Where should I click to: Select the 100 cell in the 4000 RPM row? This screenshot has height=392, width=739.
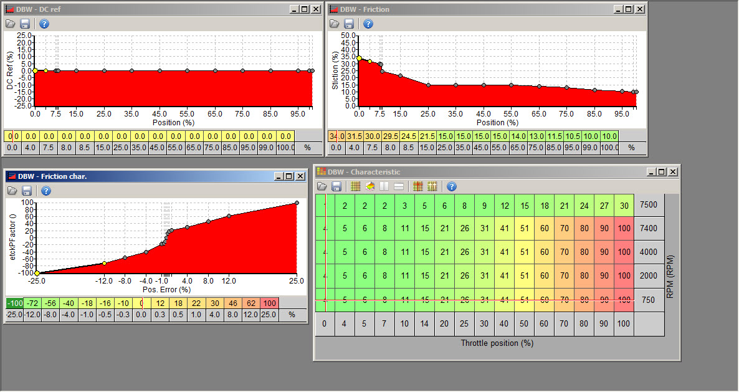[624, 252]
